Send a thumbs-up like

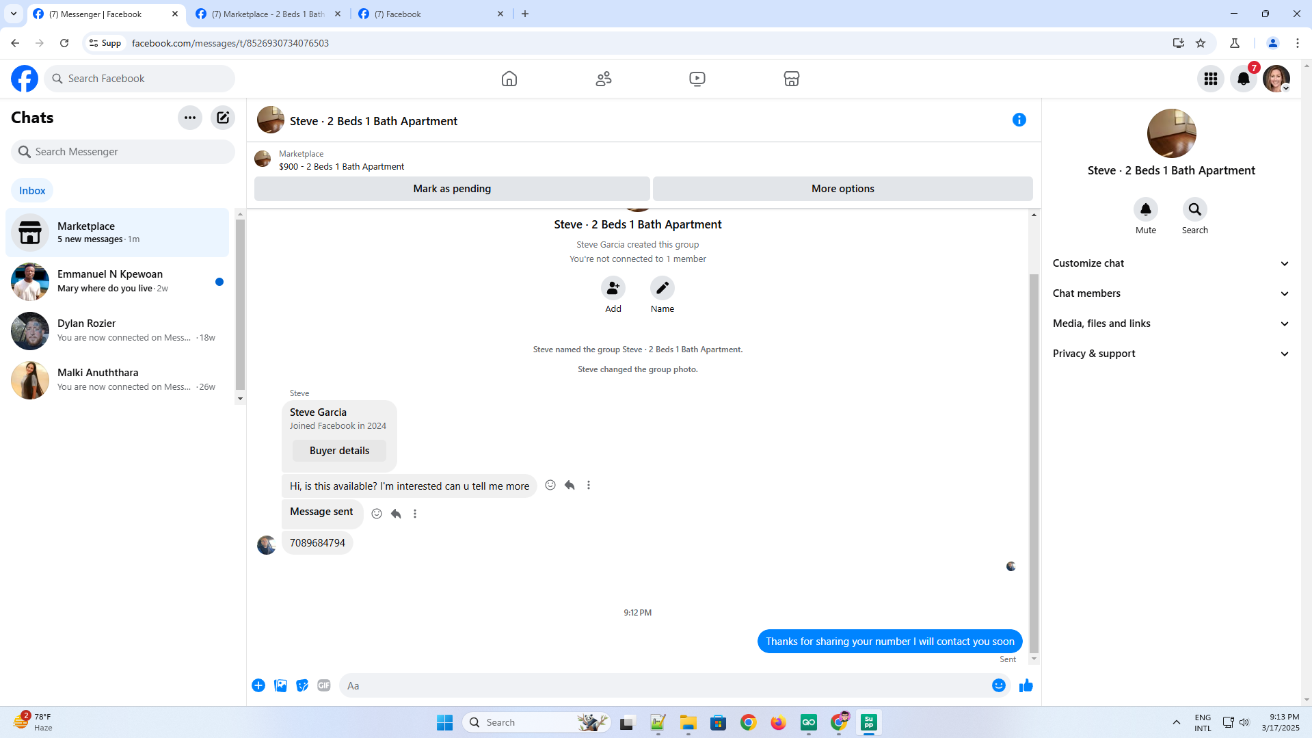click(1026, 685)
